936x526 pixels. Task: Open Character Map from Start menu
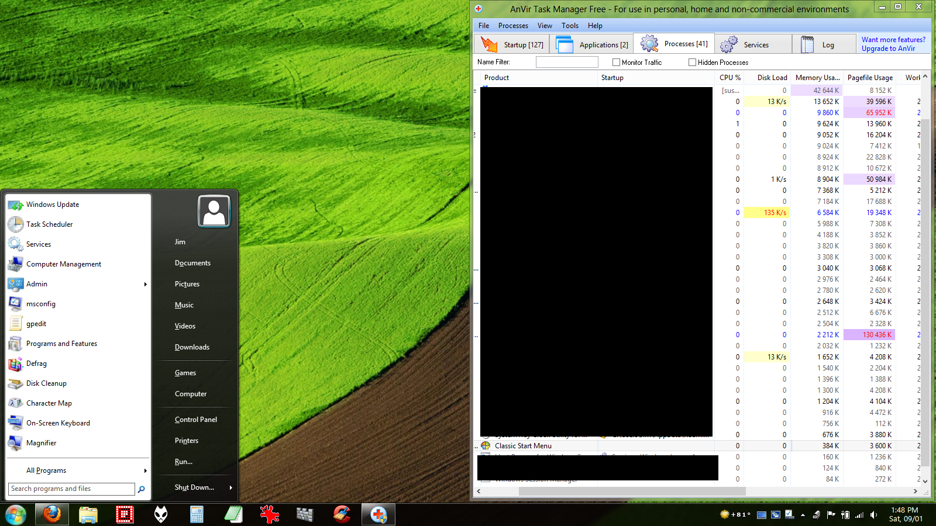point(78,403)
